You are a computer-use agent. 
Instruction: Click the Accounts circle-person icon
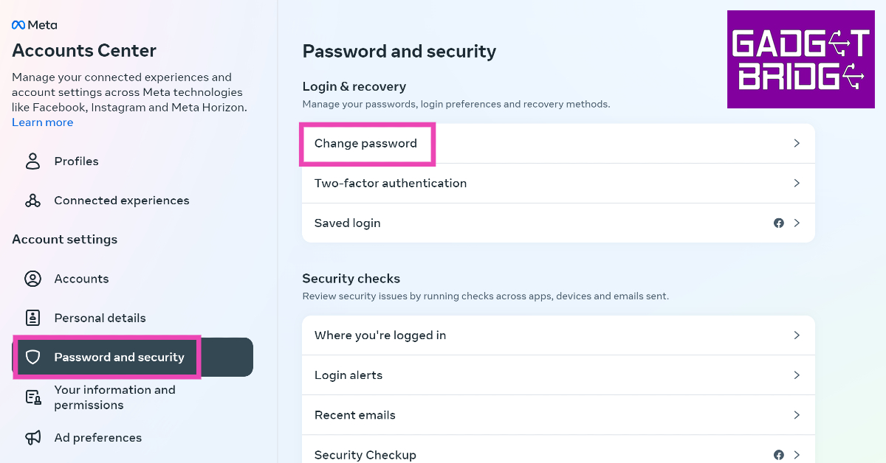click(x=32, y=279)
